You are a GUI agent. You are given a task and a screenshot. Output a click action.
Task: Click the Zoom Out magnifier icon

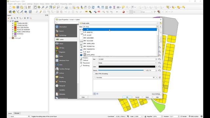pyautogui.click(x=47, y=7)
